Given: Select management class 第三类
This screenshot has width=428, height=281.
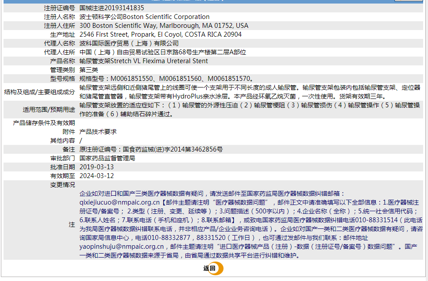Looking at the screenshot, I should click(89, 70).
